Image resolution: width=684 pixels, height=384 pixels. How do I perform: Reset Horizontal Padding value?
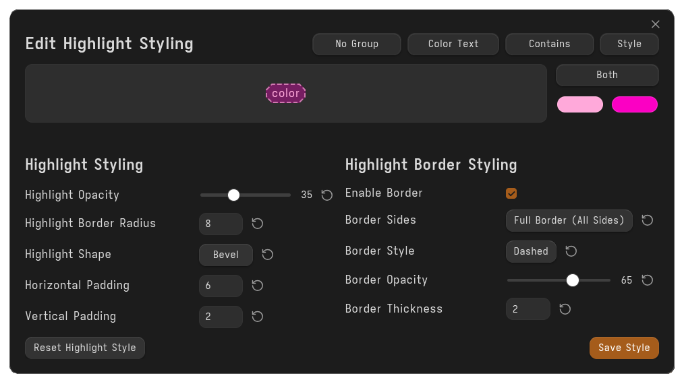tap(258, 286)
